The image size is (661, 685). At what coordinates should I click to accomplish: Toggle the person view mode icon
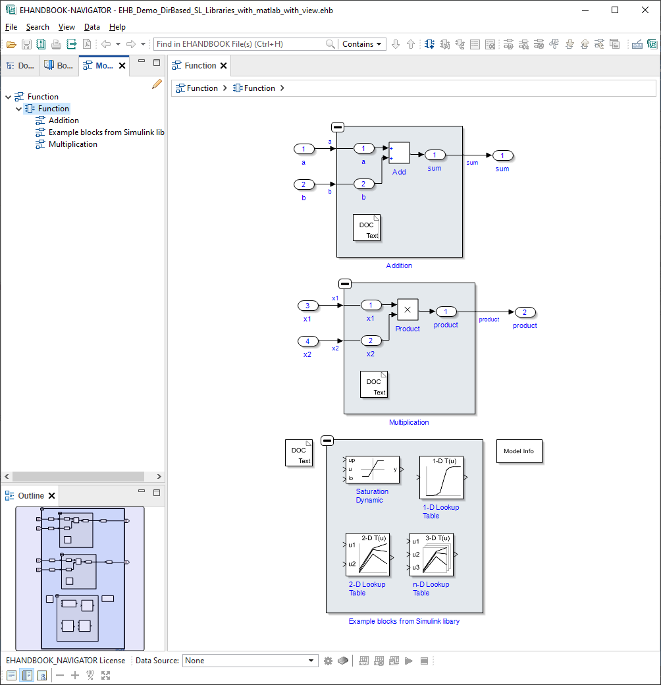pos(42,675)
